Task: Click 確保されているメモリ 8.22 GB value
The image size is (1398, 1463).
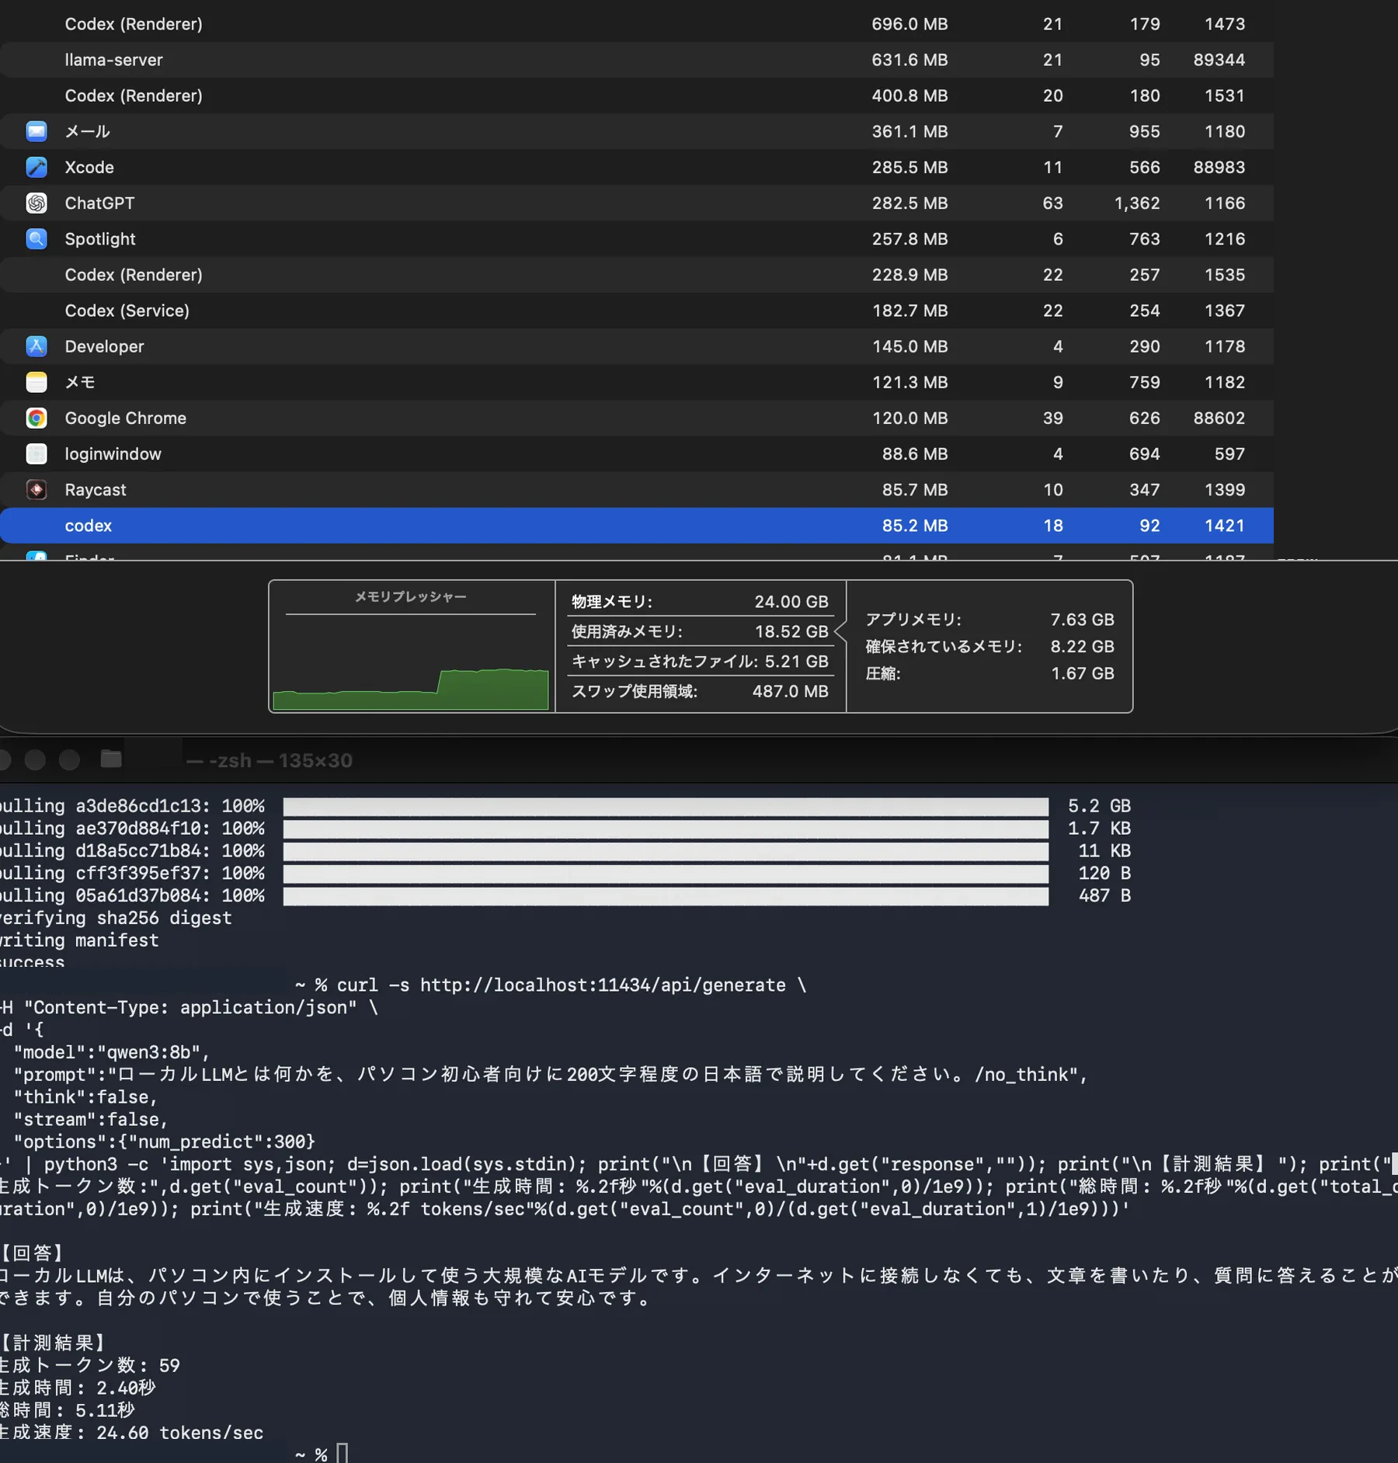Action: pyautogui.click(x=1082, y=647)
